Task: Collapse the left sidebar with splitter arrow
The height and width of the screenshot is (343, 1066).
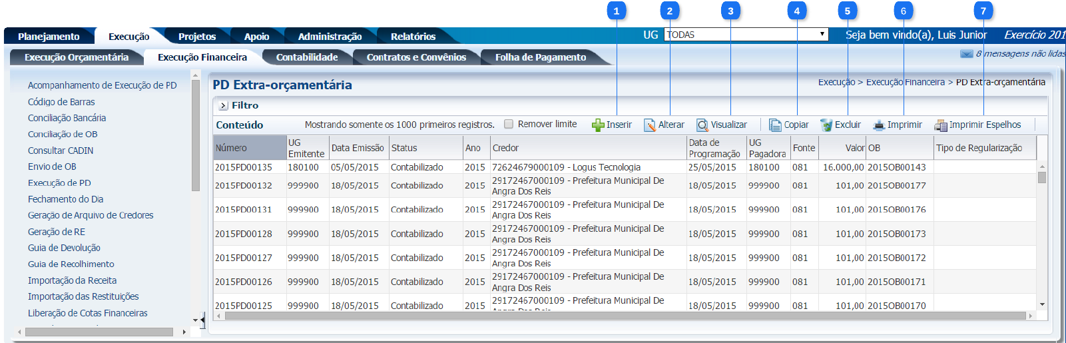Action: (202, 320)
